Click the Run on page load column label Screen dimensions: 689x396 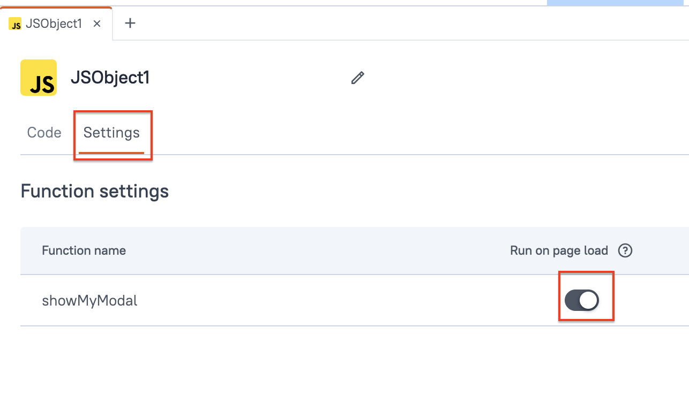[559, 250]
